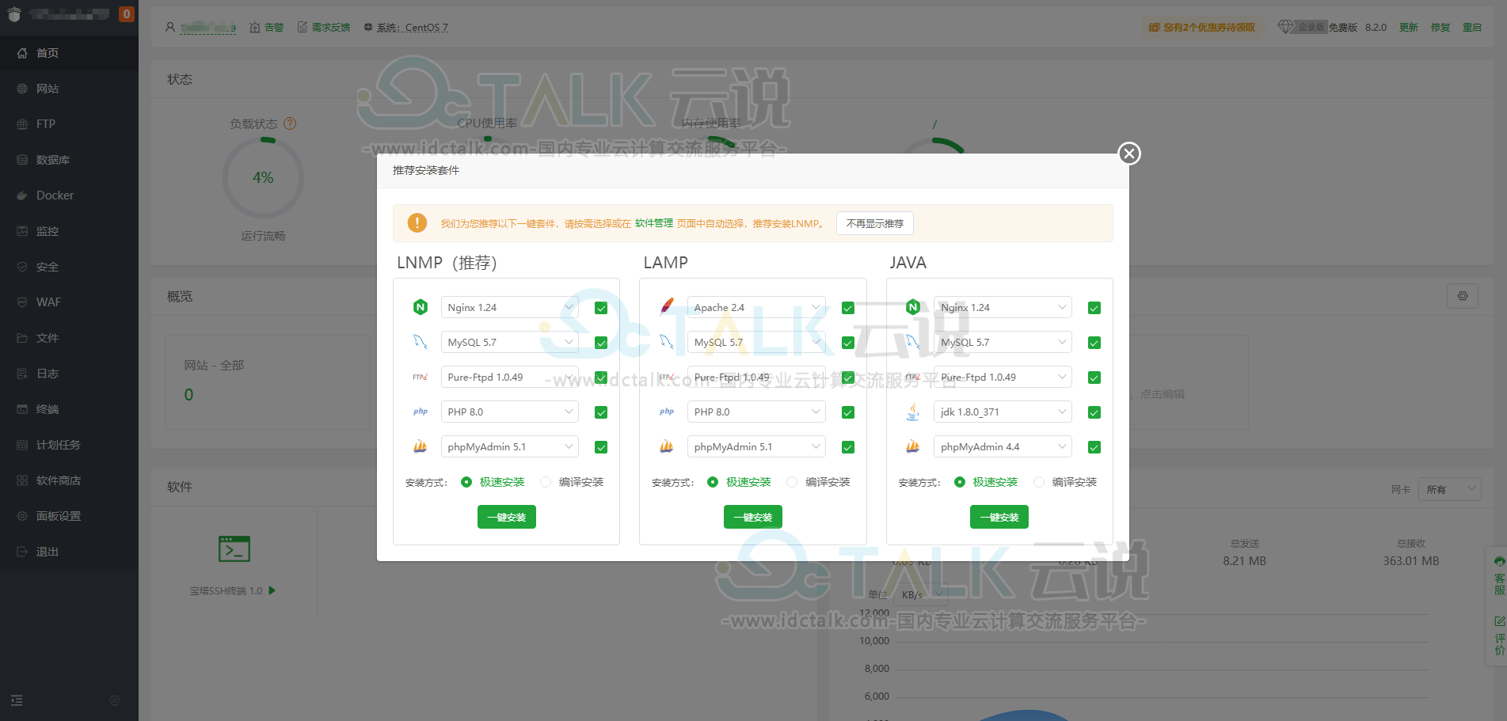Open PHP 8.0 dropdown in LAMP
Viewport: 1507px width, 721px height.
point(756,412)
